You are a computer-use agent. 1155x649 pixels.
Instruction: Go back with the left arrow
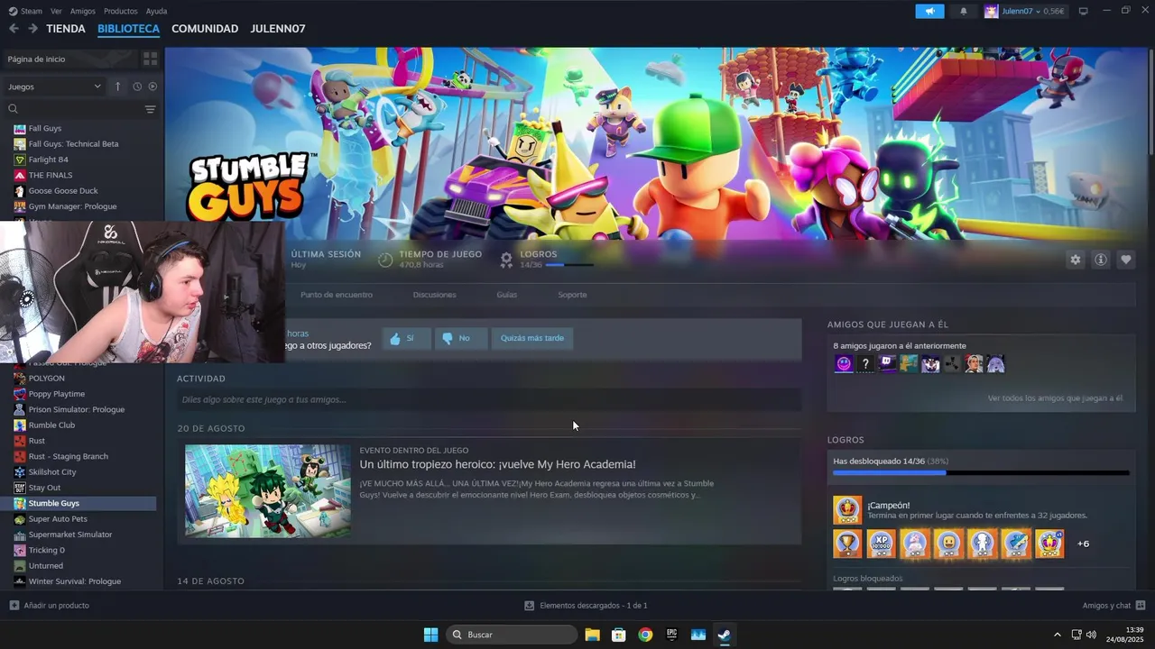pyautogui.click(x=14, y=29)
